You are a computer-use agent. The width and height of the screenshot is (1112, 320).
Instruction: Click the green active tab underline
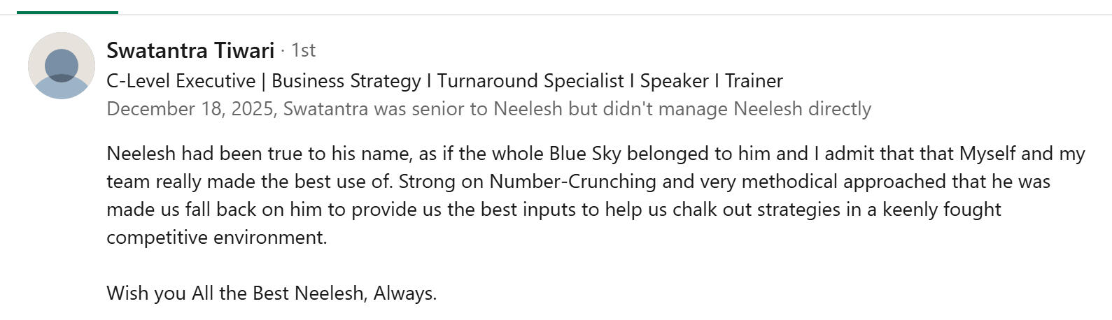point(67,12)
